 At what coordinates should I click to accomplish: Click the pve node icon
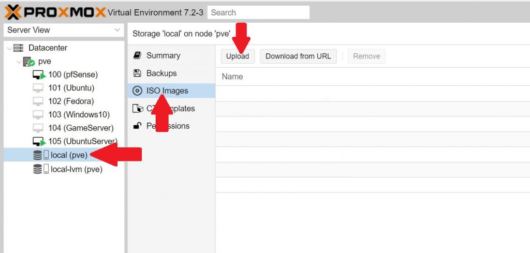[29, 62]
